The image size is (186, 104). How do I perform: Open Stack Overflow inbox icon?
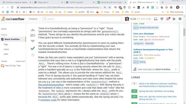click(155, 19)
